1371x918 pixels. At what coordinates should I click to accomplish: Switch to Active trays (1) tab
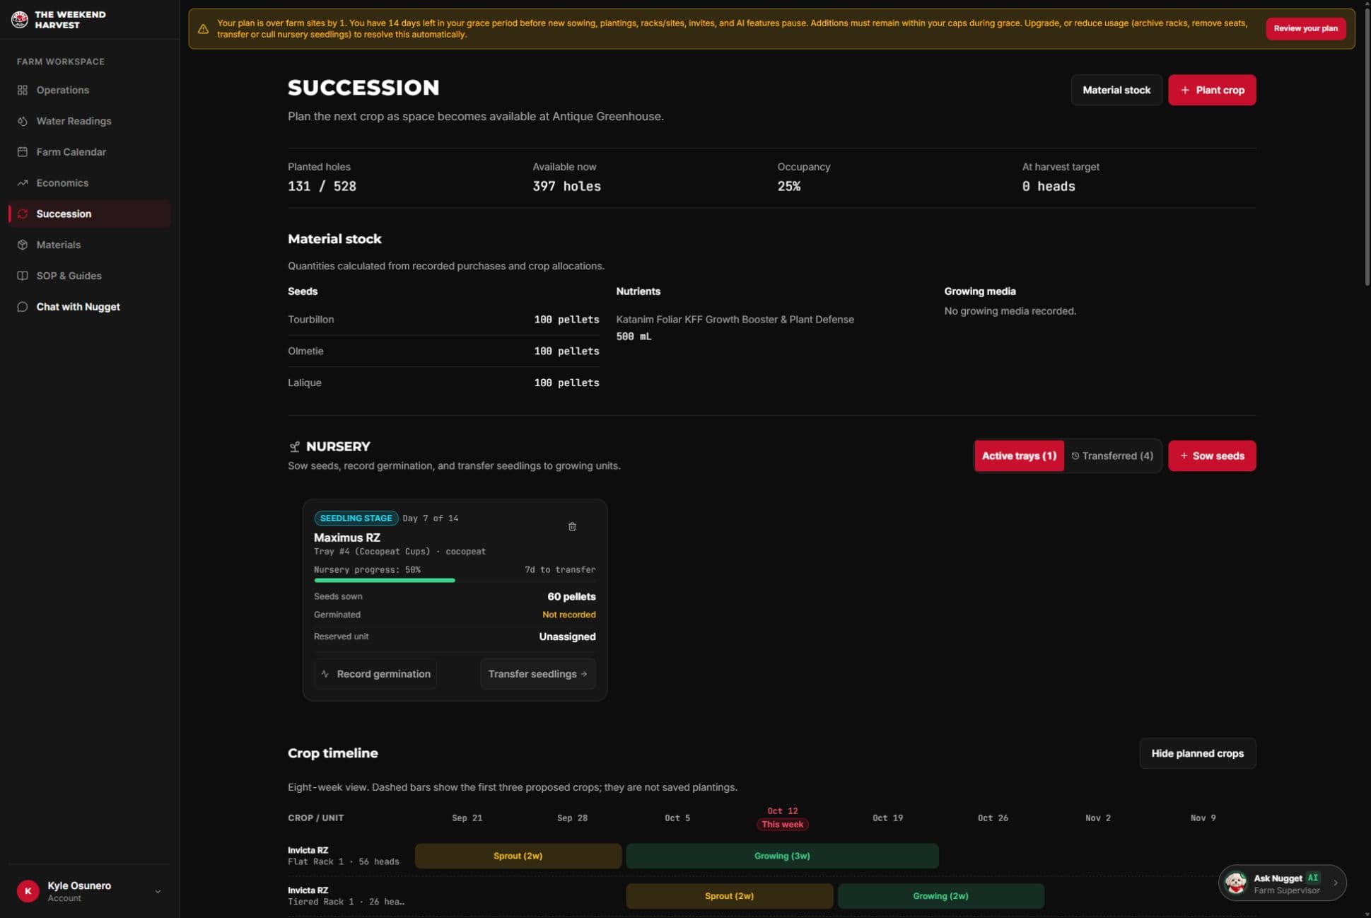(1019, 456)
